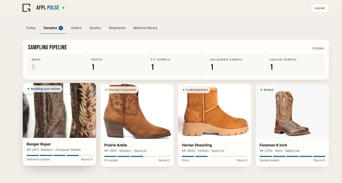Click the '4 styles' count text
342x183 pixels.
tap(318, 48)
